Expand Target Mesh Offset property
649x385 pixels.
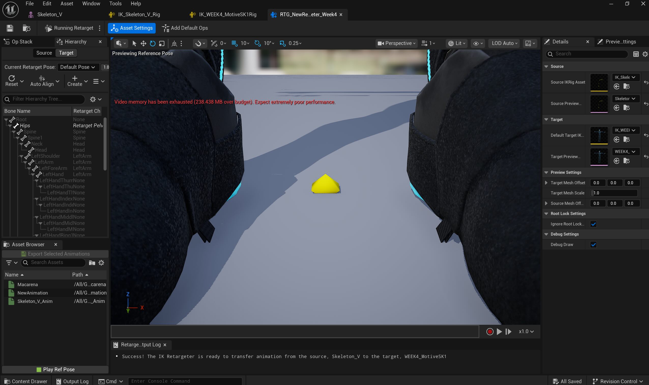546,183
